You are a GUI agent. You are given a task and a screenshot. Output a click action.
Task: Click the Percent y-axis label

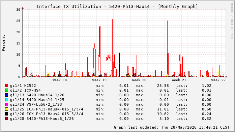4,43
